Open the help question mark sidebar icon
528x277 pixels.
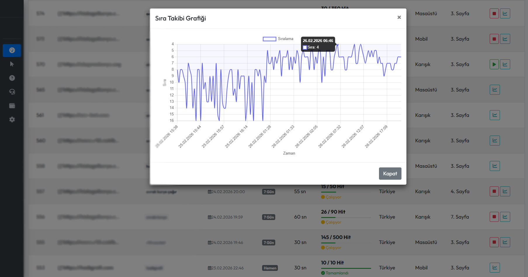pyautogui.click(x=12, y=78)
